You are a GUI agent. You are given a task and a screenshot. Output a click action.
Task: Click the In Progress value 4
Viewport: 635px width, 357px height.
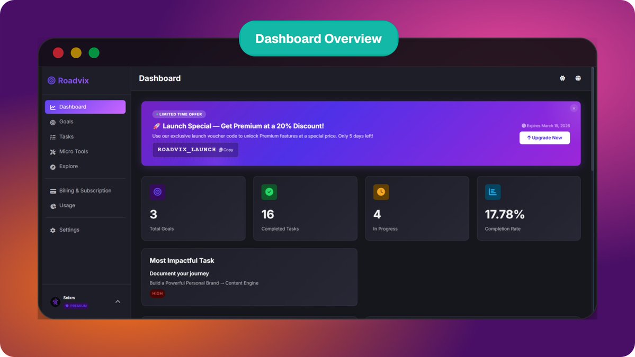point(377,214)
